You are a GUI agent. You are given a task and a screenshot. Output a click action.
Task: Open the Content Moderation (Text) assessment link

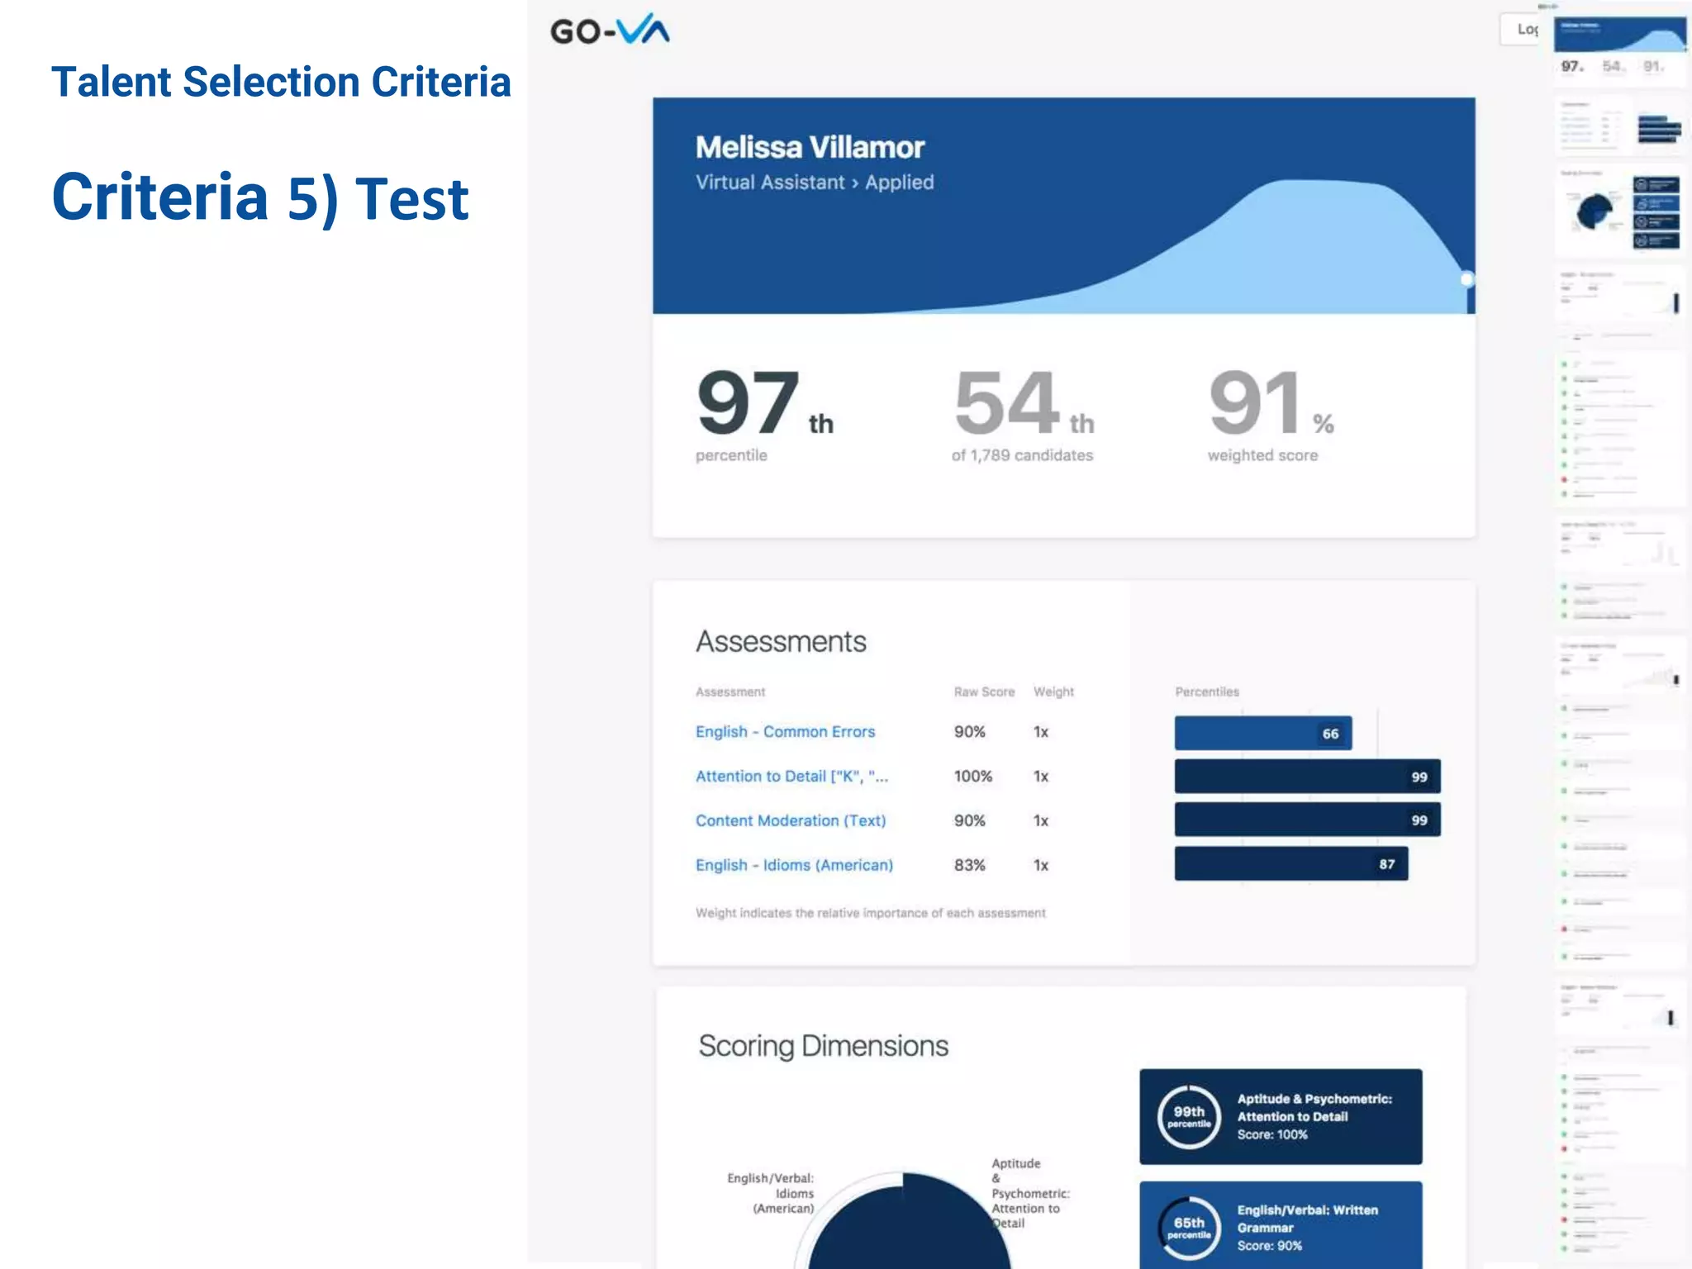(x=791, y=820)
